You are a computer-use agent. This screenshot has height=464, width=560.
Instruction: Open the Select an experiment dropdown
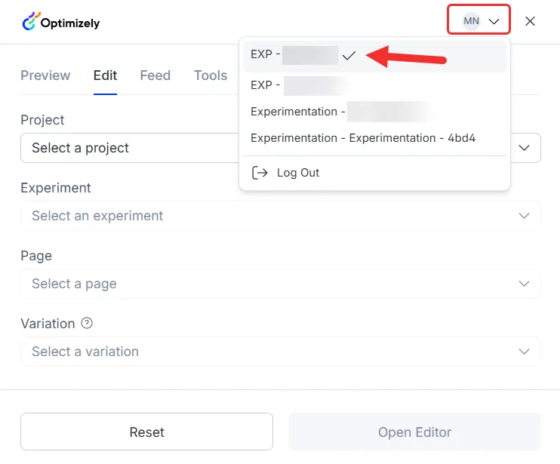coord(281,216)
